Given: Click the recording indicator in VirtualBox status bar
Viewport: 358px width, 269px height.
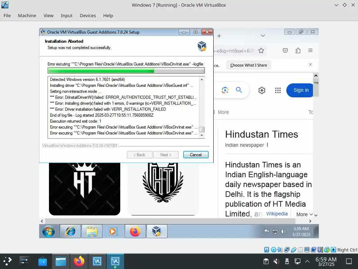Looking at the screenshot, I should tap(314, 249).
